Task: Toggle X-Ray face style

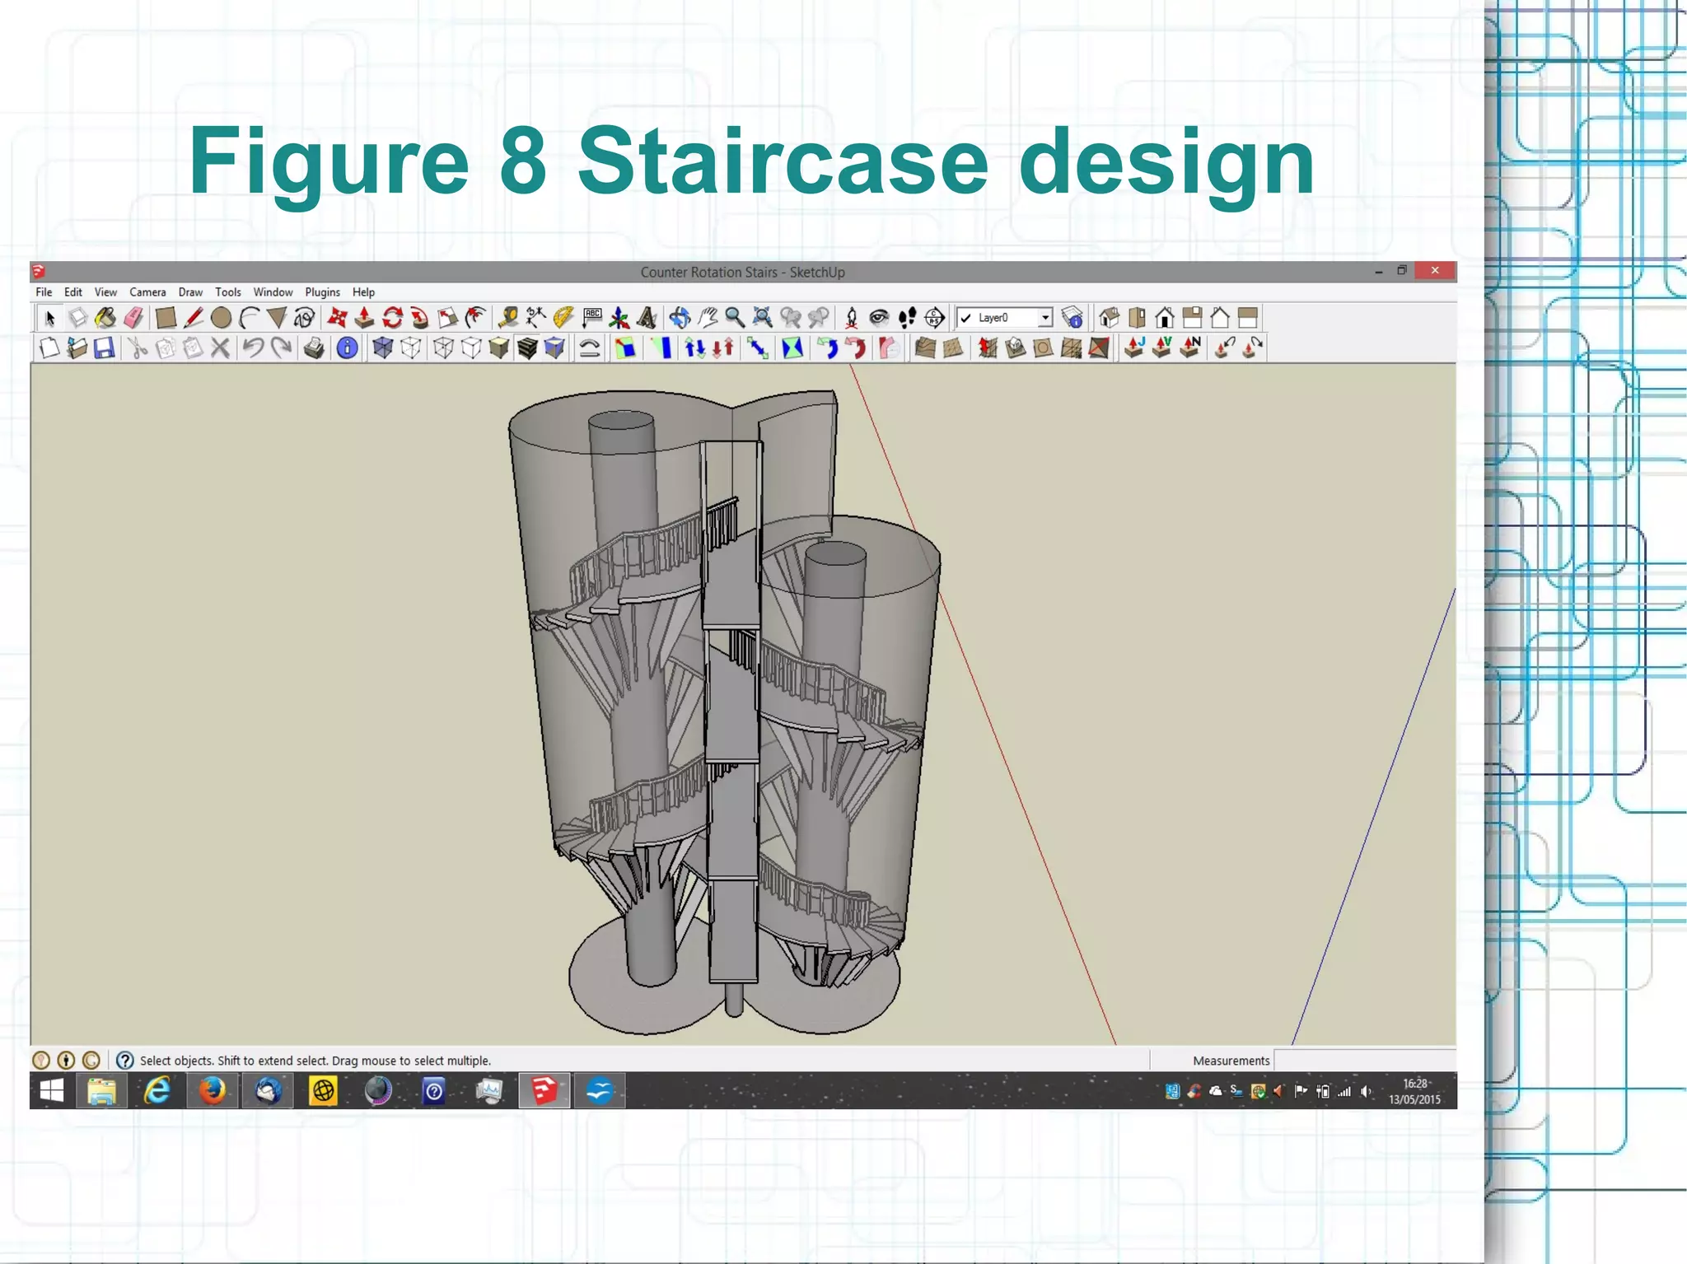Action: (382, 348)
